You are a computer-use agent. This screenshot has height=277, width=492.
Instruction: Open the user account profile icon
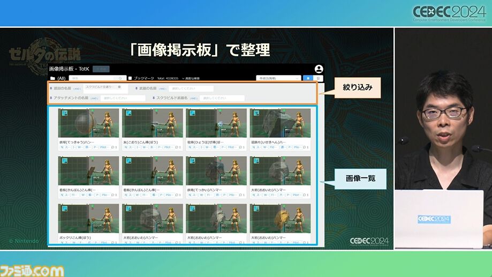319,69
